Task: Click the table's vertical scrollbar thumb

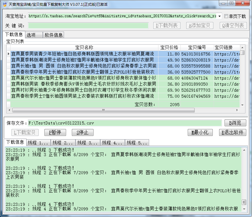Action: pyautogui.click(x=242, y=53)
